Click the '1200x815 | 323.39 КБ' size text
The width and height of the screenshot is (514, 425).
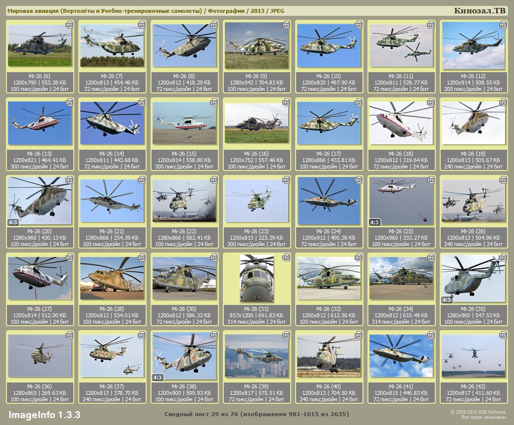257,238
